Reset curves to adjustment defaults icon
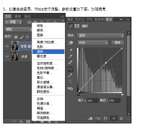This screenshot has width=145, height=129. [105, 118]
